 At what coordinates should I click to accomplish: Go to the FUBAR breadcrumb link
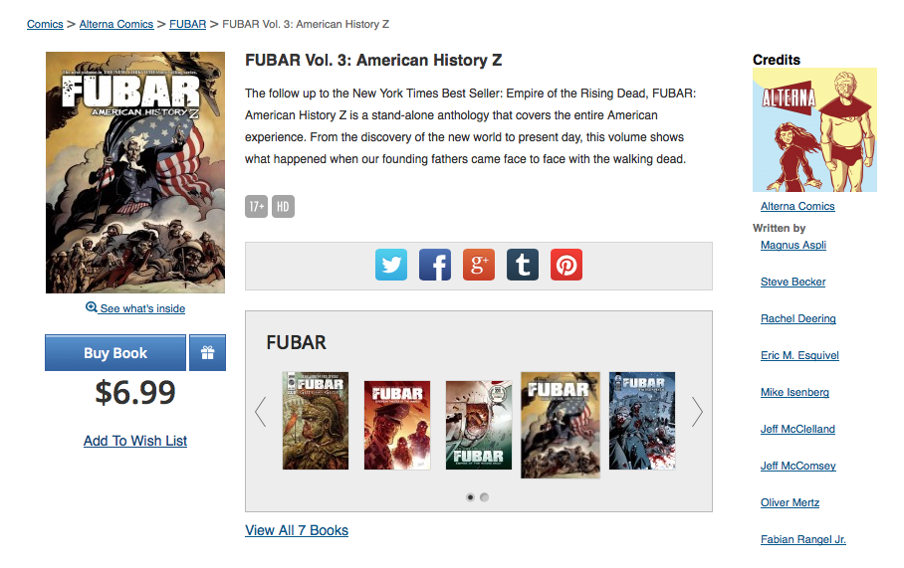coord(187,24)
